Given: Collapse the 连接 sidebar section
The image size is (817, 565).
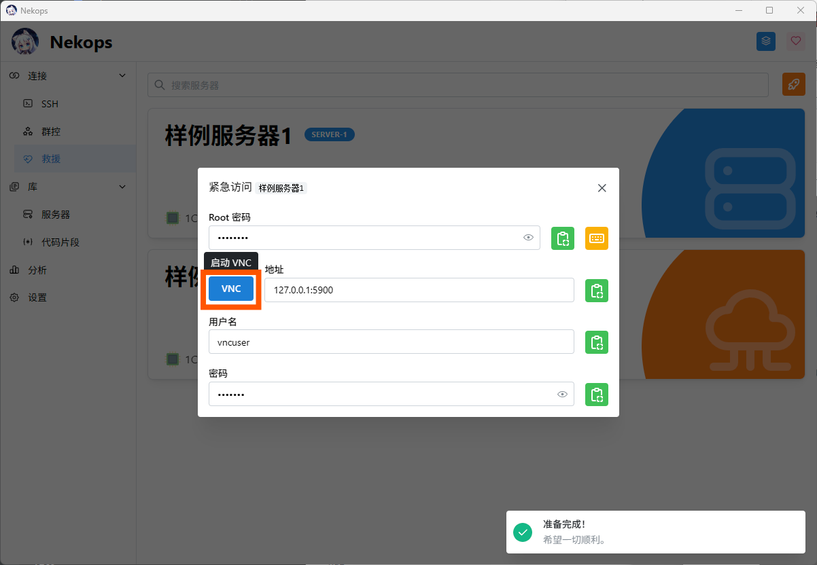Looking at the screenshot, I should click(122, 75).
